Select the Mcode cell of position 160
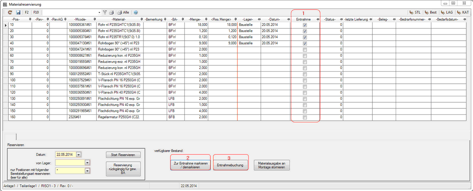473x191 pixels. click(x=81, y=118)
